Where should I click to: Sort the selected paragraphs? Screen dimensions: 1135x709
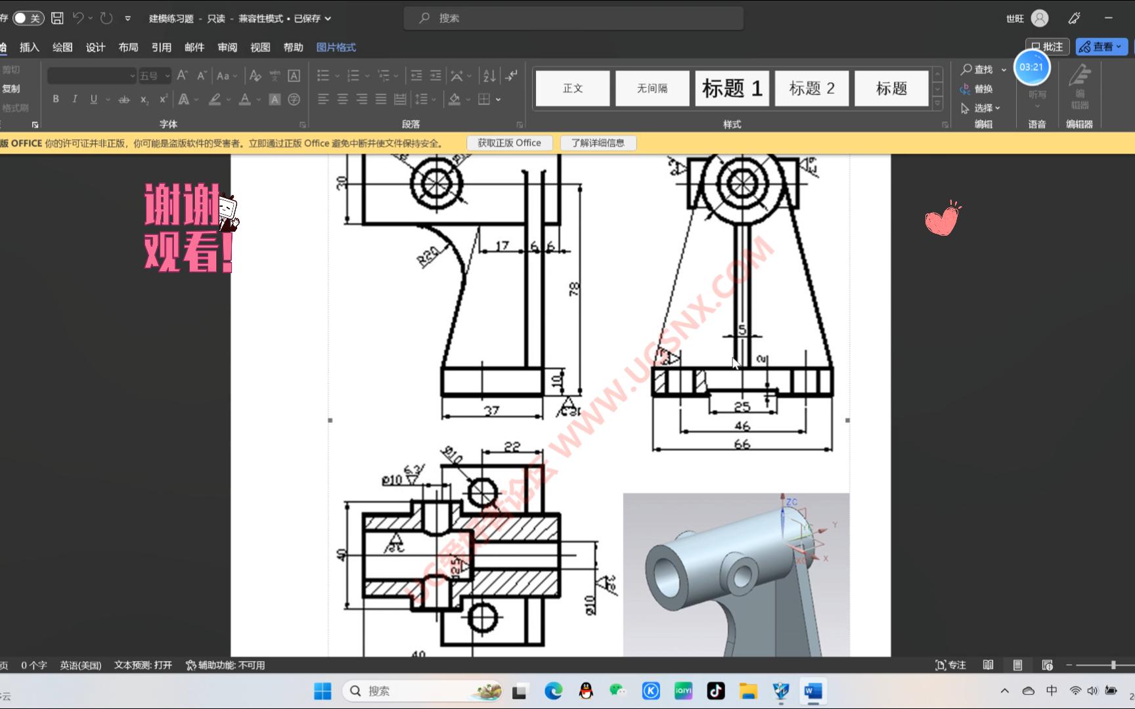(x=489, y=75)
